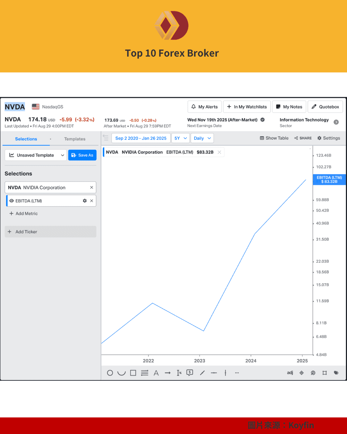The image size is (347, 434).
Task: Open EBITDA (LTM) metric gear settings
Action: pyautogui.click(x=85, y=201)
